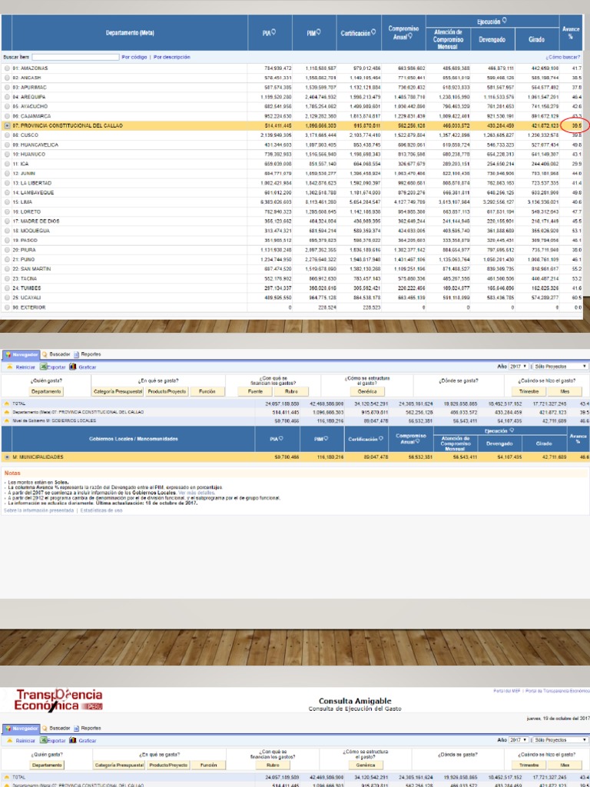Select the 04: AREQUIPA radio button

tap(8, 97)
